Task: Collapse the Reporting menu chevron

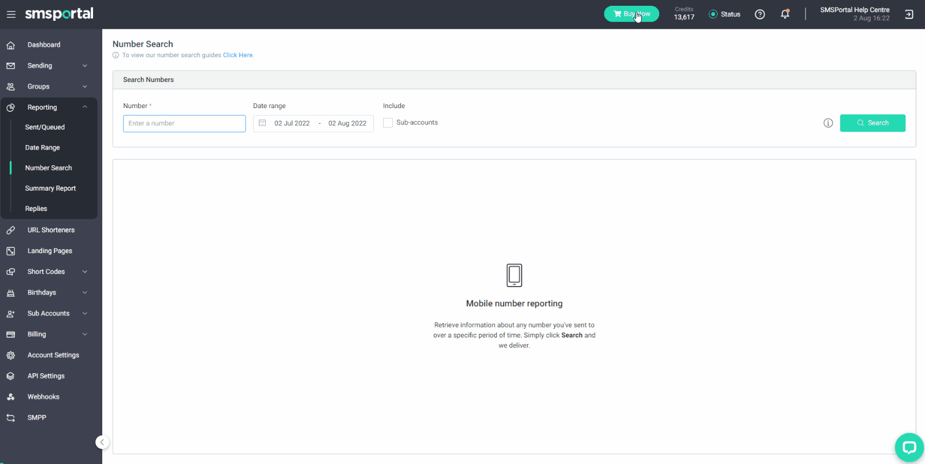Action: coord(85,107)
